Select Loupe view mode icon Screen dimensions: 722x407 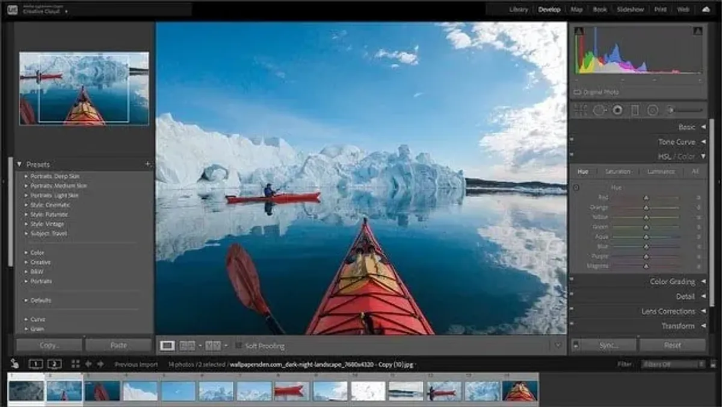[168, 346]
